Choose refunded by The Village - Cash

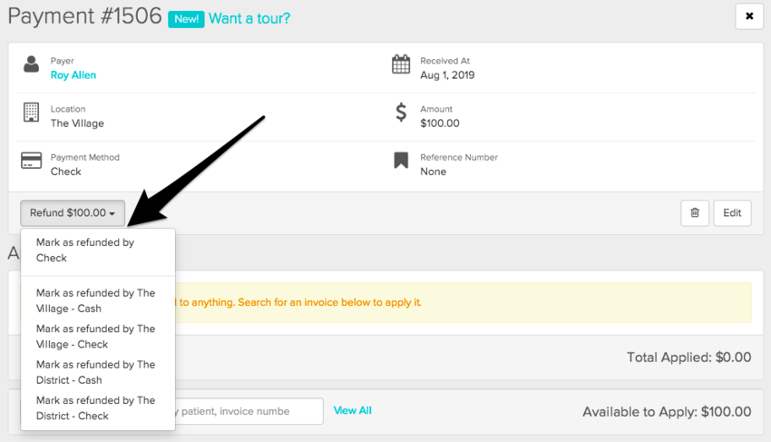(x=97, y=300)
